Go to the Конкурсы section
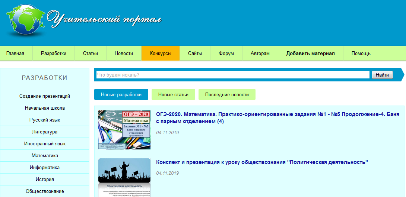The image size is (406, 197). pos(161,53)
